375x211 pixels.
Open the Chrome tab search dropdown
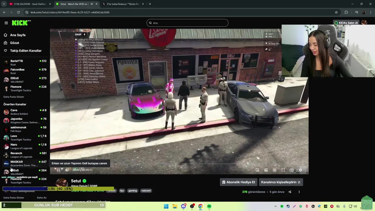[x=4, y=4]
